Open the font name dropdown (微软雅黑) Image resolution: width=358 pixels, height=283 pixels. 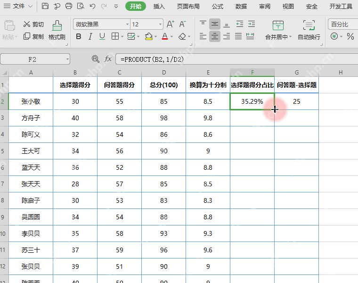pyautogui.click(x=127, y=24)
